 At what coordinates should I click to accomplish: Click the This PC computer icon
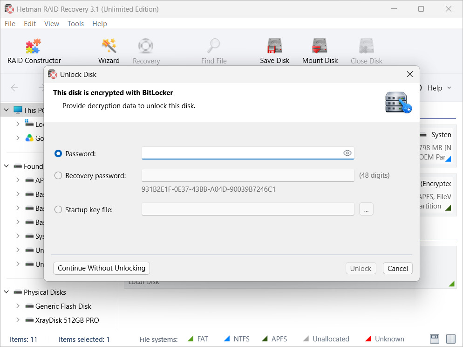click(x=18, y=110)
